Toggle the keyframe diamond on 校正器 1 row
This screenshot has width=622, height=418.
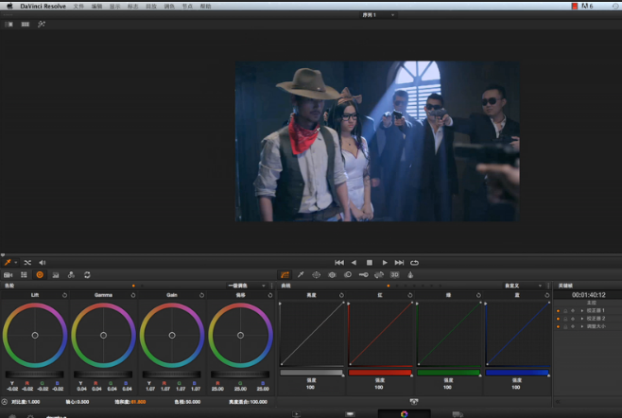point(573,311)
